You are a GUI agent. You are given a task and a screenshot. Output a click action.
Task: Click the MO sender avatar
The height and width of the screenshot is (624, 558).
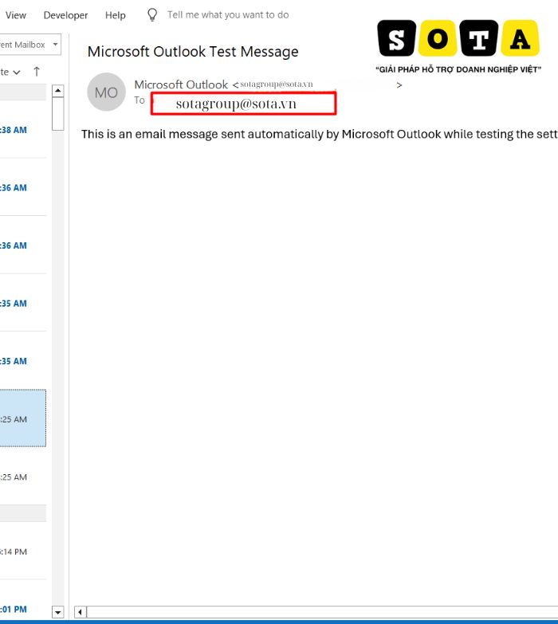[x=106, y=92]
